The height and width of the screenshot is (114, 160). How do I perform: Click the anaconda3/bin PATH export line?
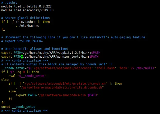pos(57,95)
